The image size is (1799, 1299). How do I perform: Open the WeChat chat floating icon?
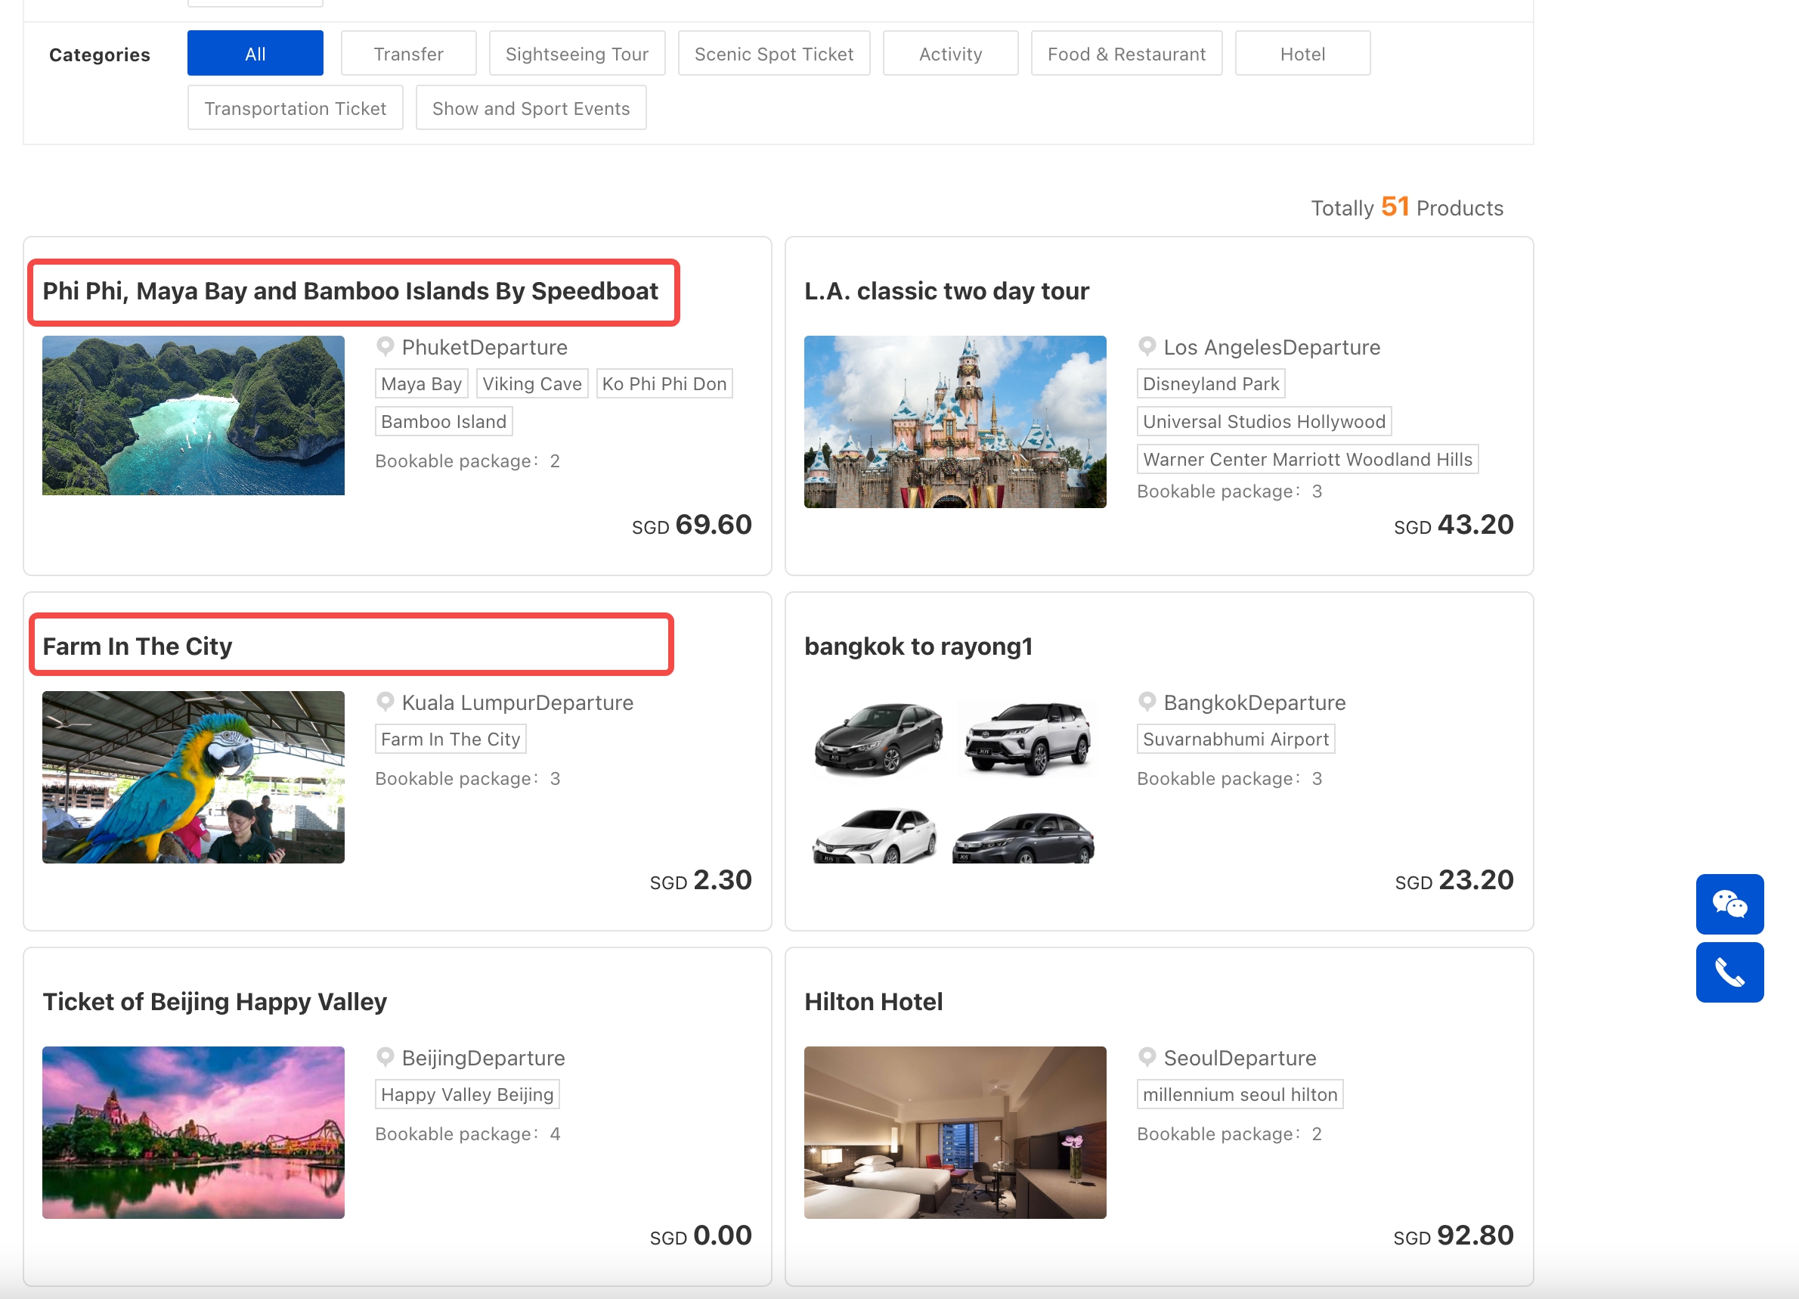pos(1729,904)
